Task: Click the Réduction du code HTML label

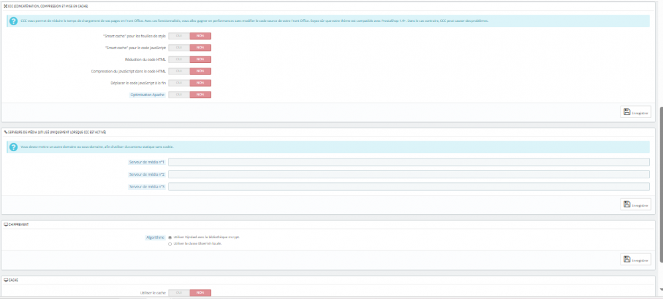Action: point(145,60)
